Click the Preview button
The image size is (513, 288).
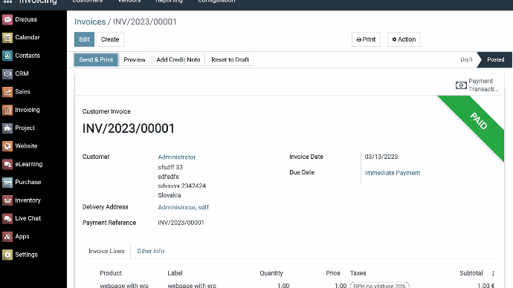point(135,60)
